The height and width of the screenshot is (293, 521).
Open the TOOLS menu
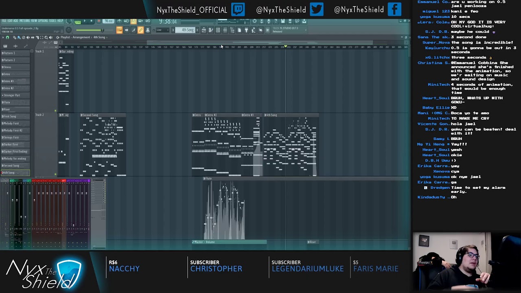pyautogui.click(x=53, y=21)
